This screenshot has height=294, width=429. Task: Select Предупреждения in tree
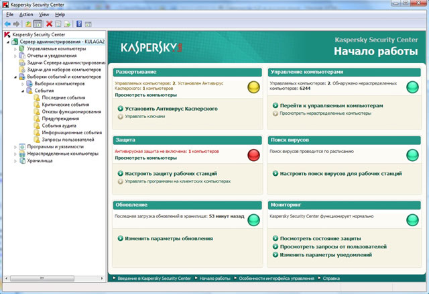click(x=60, y=119)
